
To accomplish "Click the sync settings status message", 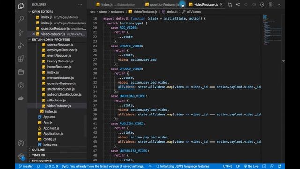I will pos(103,166).
